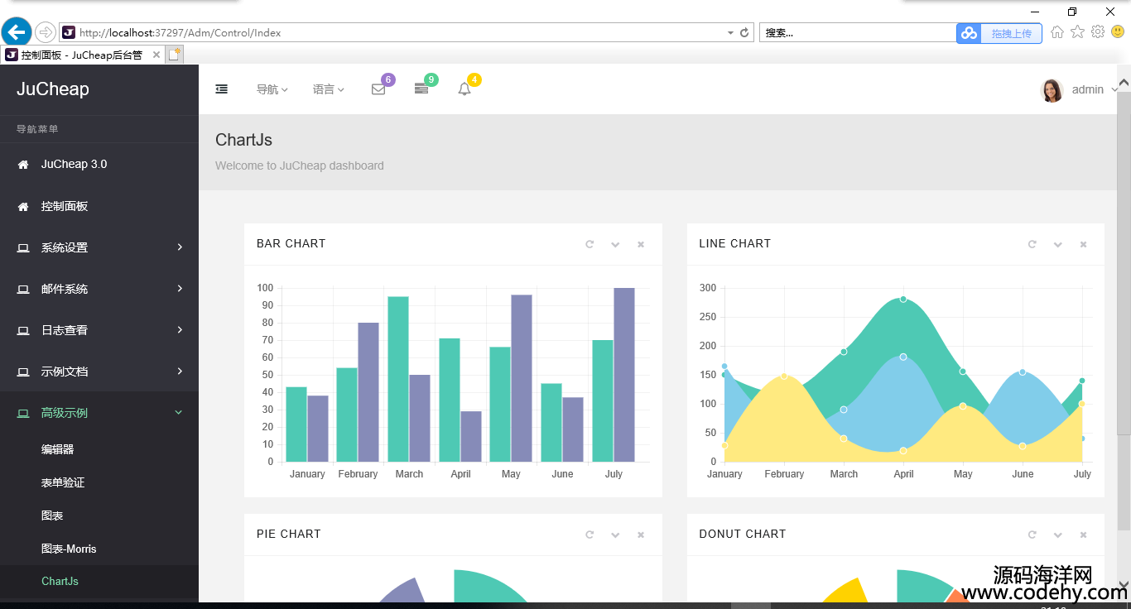Viewport: 1131px width, 609px height.
Task: Refresh the Bar Chart panel
Action: point(590,244)
